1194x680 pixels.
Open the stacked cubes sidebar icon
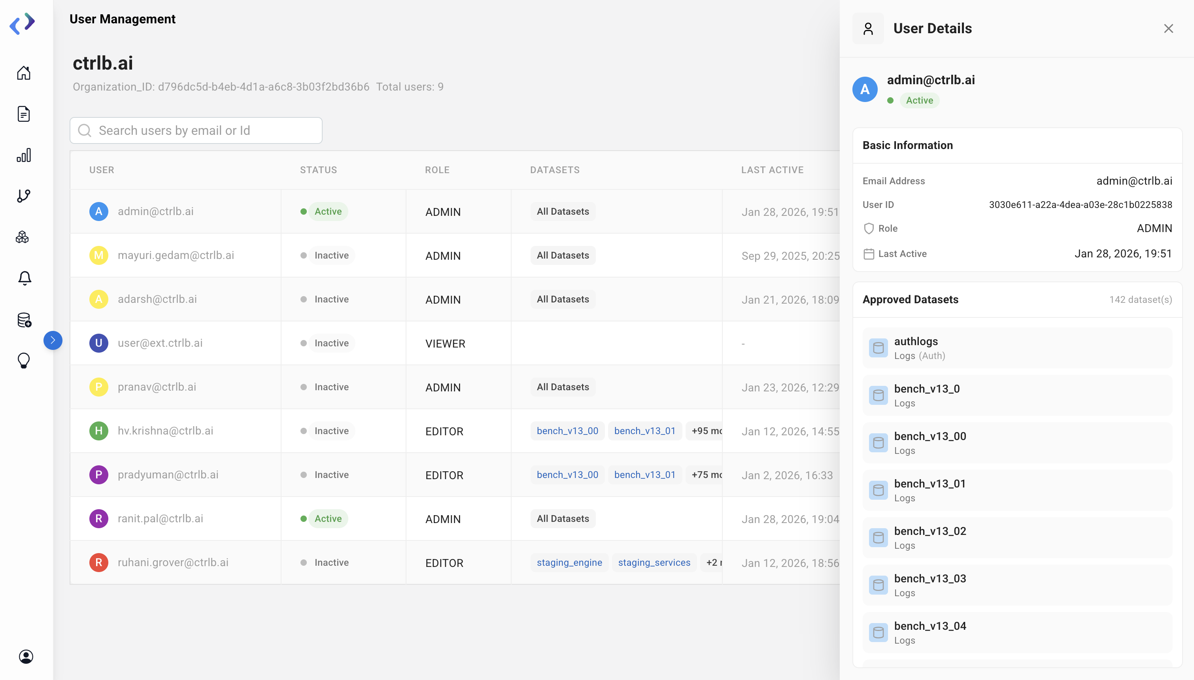click(x=23, y=237)
